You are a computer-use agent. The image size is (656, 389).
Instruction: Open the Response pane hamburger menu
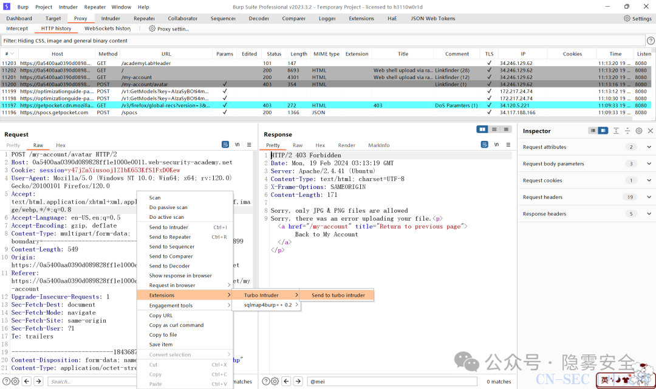click(x=508, y=145)
